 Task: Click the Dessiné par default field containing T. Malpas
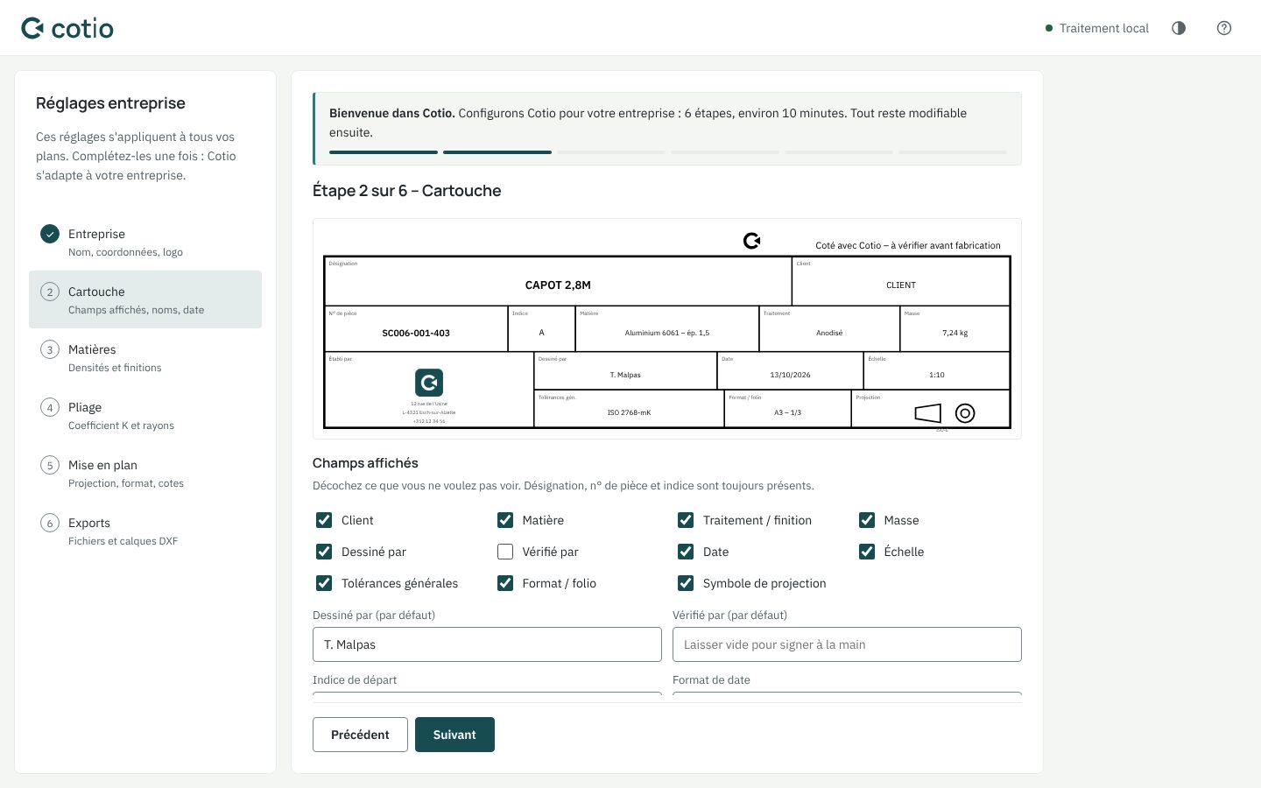pos(487,644)
